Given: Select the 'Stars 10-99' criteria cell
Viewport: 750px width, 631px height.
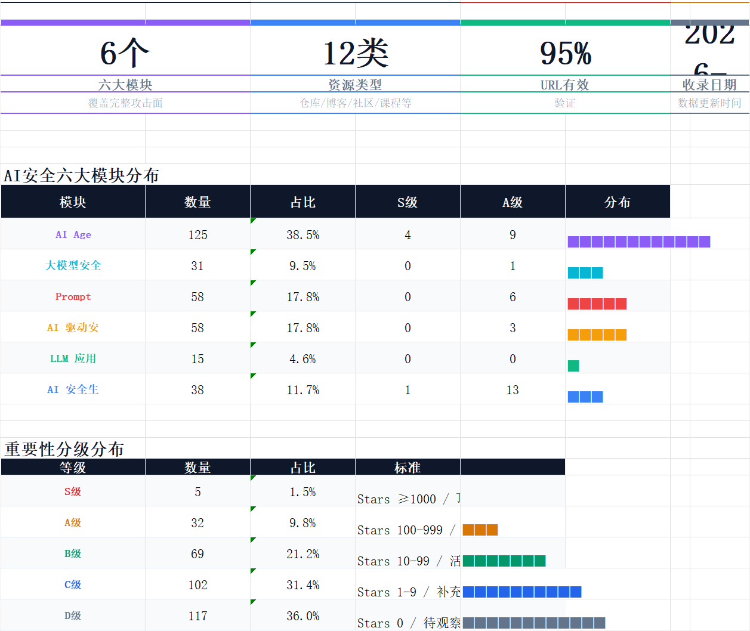Looking at the screenshot, I should pyautogui.click(x=408, y=553).
